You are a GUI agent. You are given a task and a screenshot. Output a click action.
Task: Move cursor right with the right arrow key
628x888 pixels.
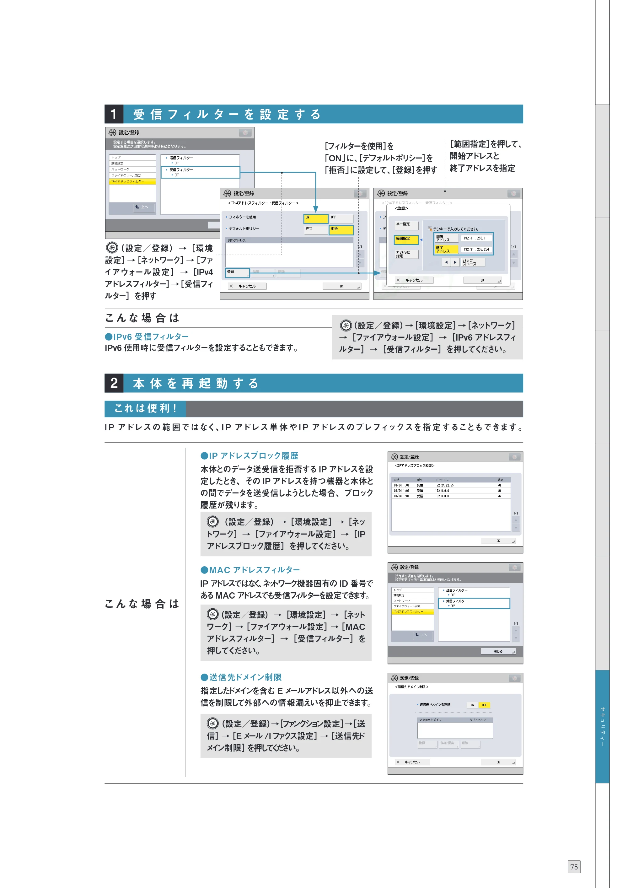coord(455,262)
